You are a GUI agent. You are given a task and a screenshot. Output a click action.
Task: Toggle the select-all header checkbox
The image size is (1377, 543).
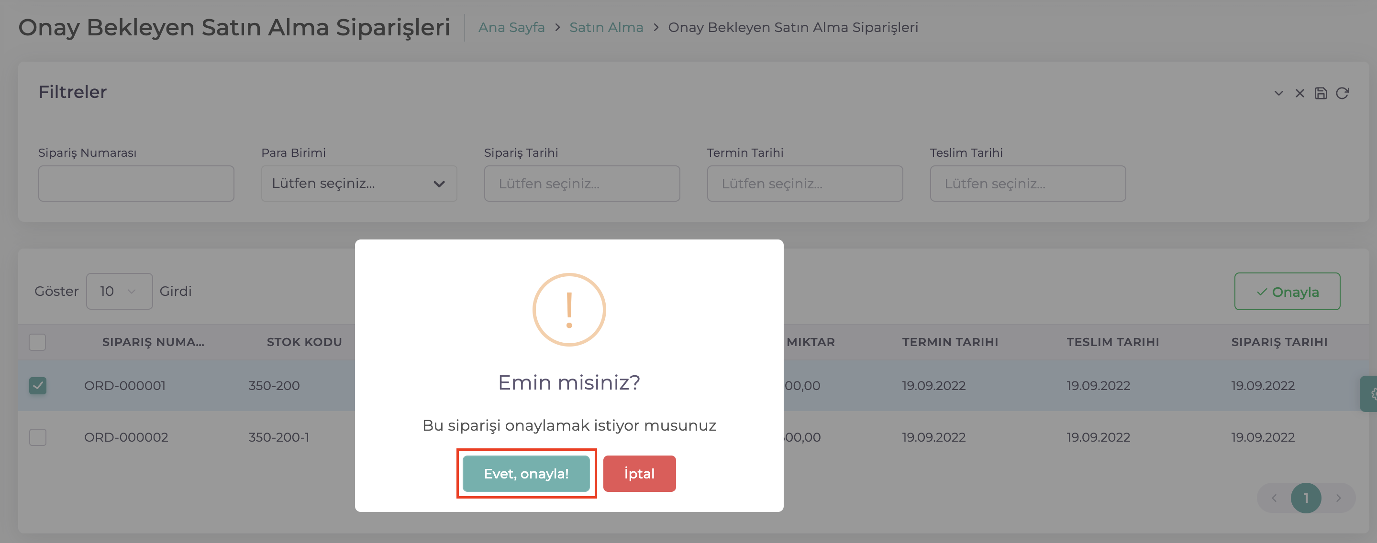click(37, 342)
